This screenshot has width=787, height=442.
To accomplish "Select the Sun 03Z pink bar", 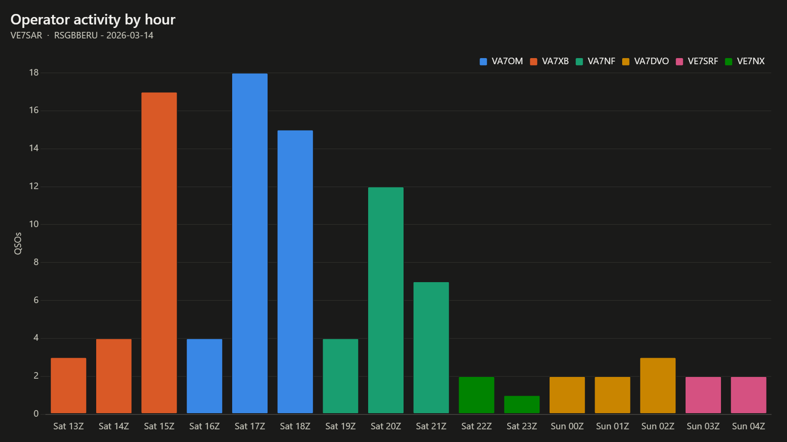I will pyautogui.click(x=703, y=395).
